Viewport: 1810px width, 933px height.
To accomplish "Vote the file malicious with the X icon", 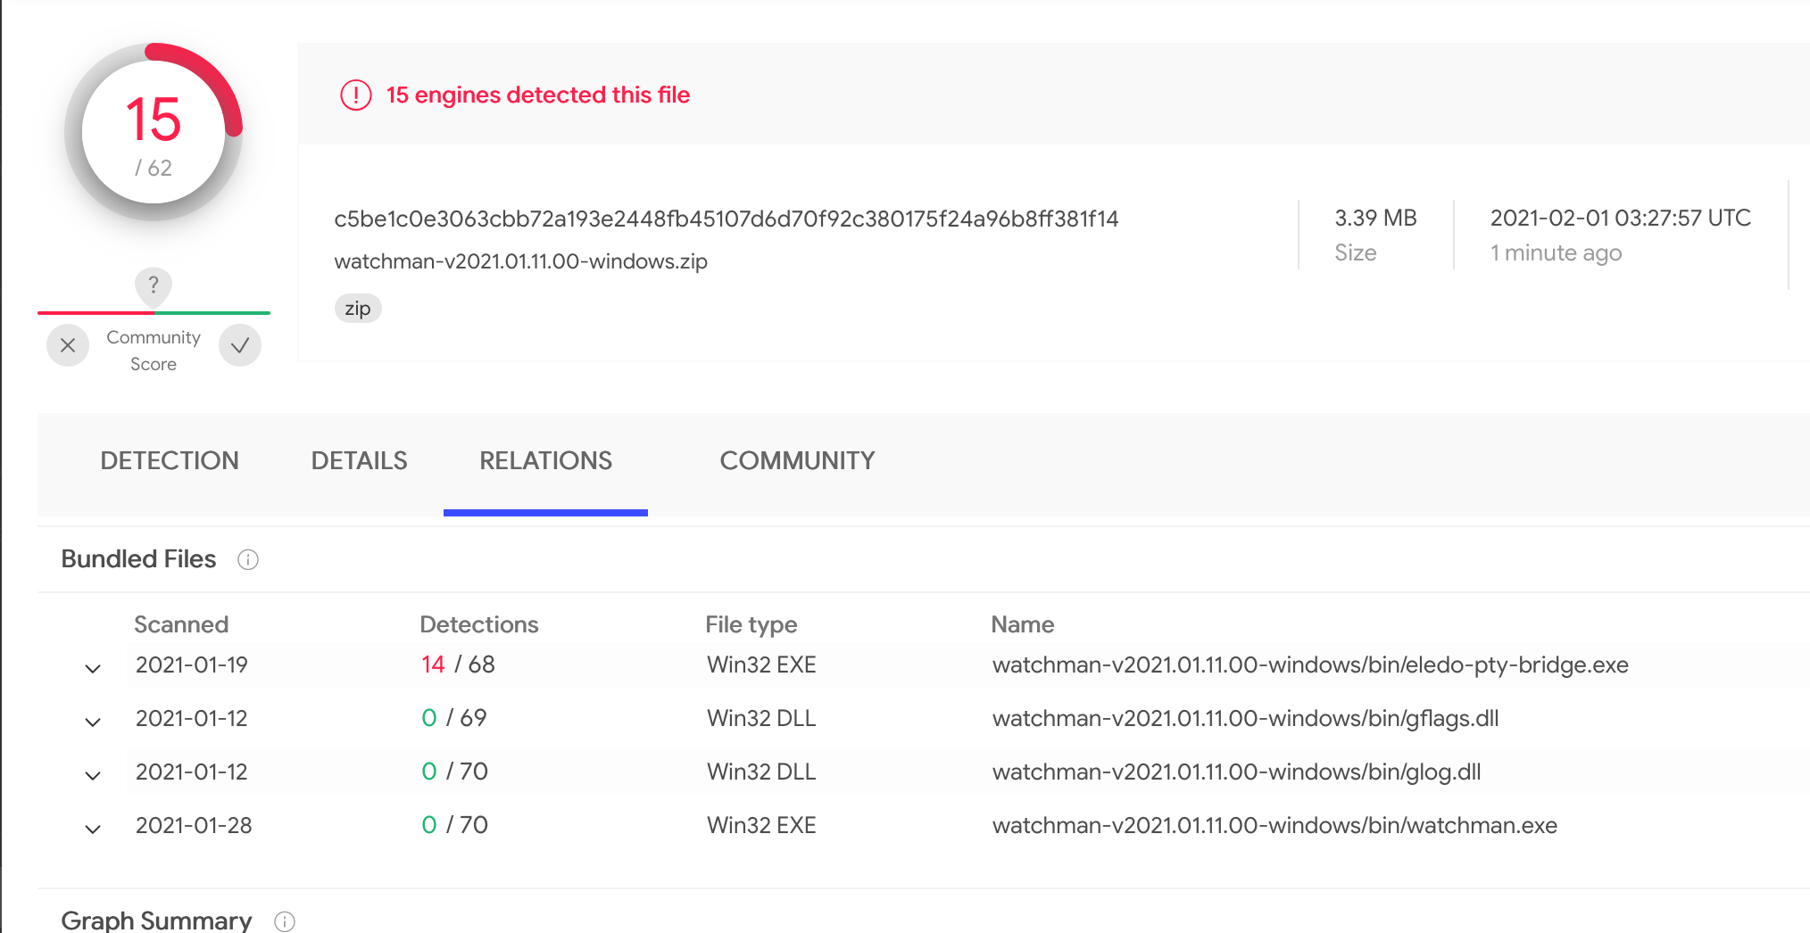I will (68, 345).
